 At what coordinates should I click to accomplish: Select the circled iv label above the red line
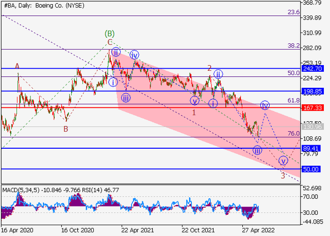coord(265,105)
